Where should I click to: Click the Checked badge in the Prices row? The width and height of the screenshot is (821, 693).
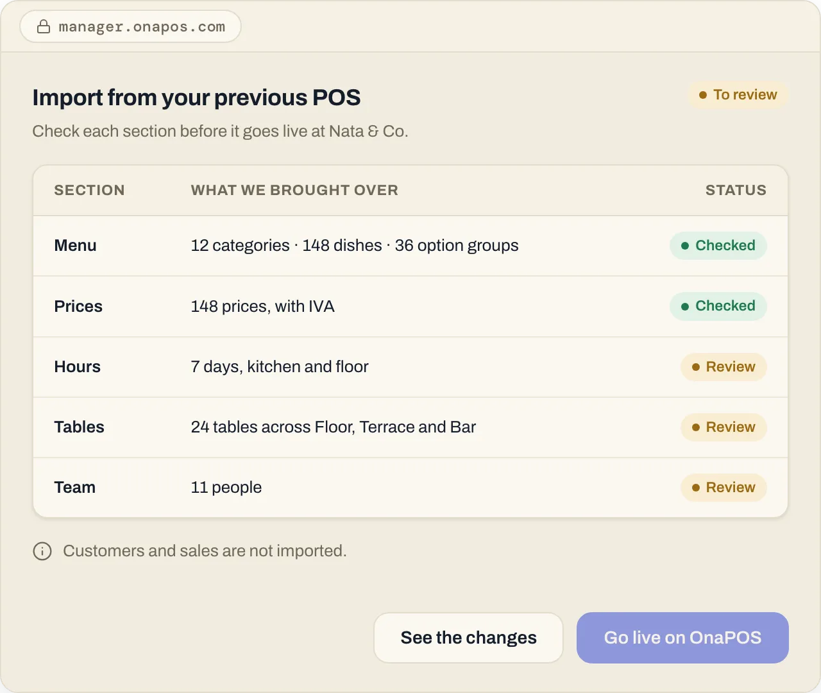pos(718,306)
